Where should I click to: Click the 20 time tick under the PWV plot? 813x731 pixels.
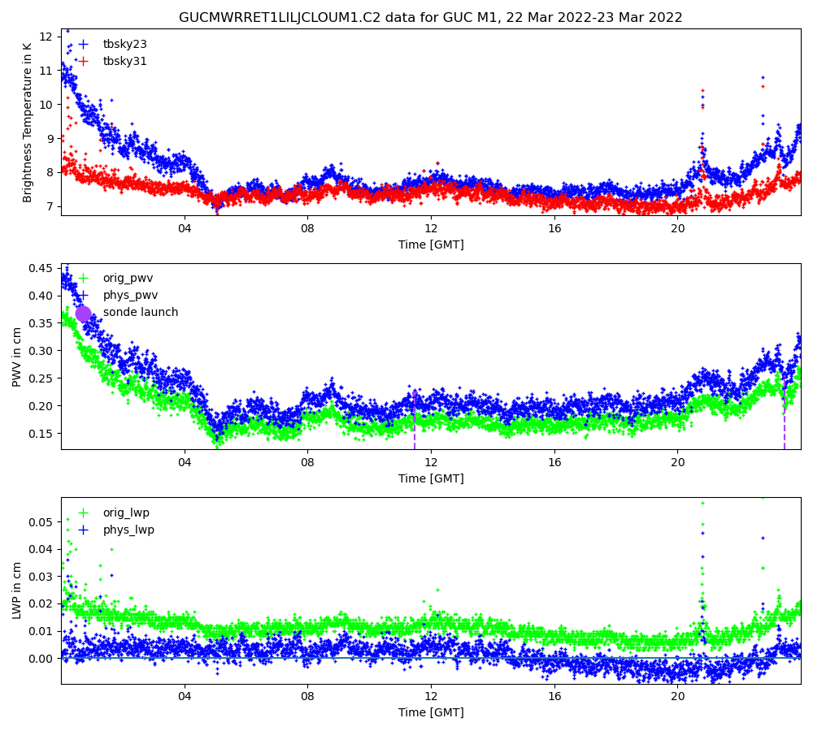point(678,462)
